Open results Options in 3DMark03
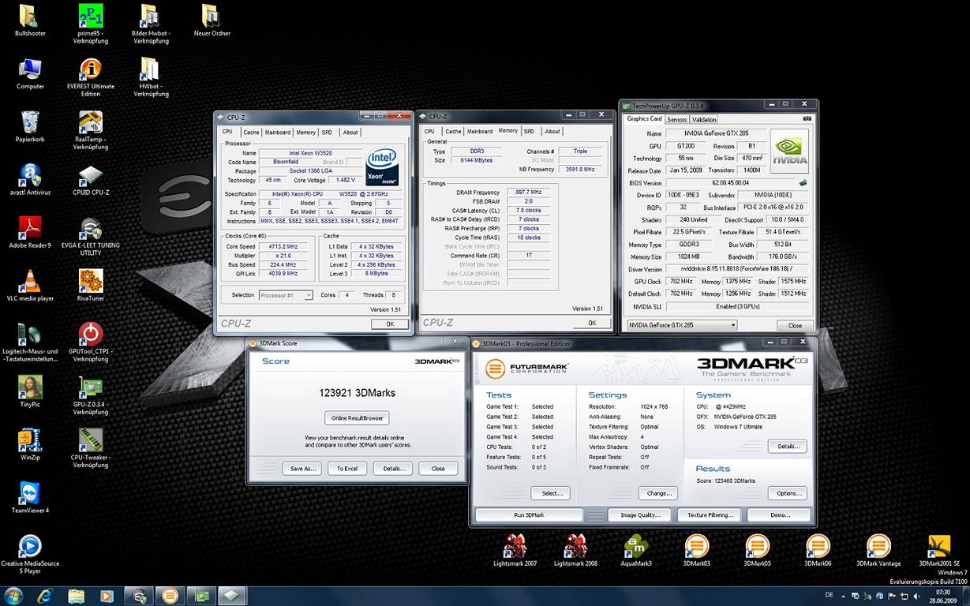This screenshot has width=970, height=606. click(788, 493)
